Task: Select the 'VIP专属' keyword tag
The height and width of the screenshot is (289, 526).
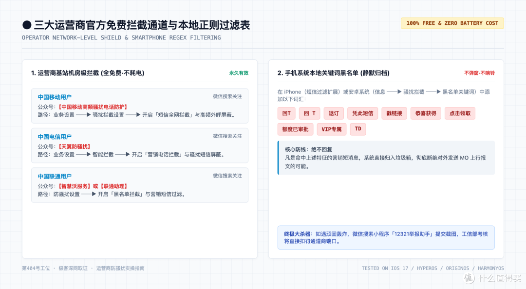Action: tap(332, 129)
